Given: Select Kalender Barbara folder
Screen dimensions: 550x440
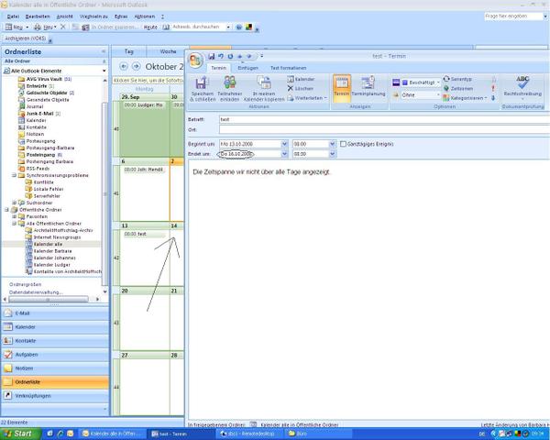Looking at the screenshot, I should 52,251.
